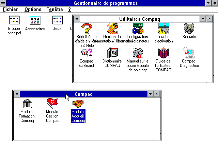Select the Guide de l'utilisateur COMPAQ icon
218x163 pixels.
(163, 53)
